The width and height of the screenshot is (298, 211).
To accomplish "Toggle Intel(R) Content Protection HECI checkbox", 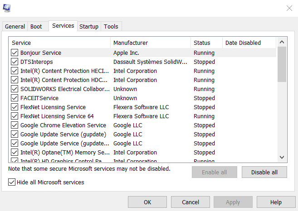I will [x=15, y=71].
